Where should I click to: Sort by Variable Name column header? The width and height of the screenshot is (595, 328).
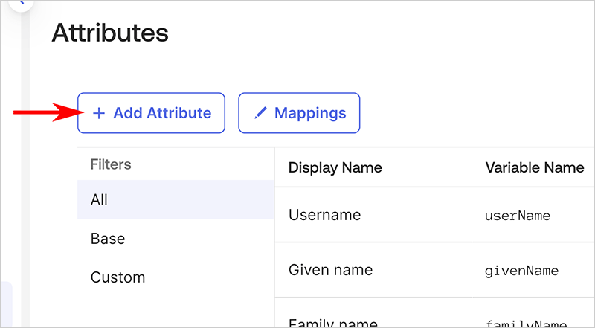click(x=534, y=167)
